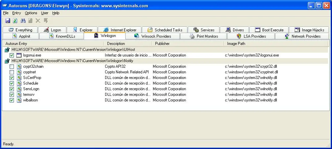Viewport: 332px width, 149px height.
Task: Switch to the Print Monitors tab
Action: pyautogui.click(x=203, y=36)
